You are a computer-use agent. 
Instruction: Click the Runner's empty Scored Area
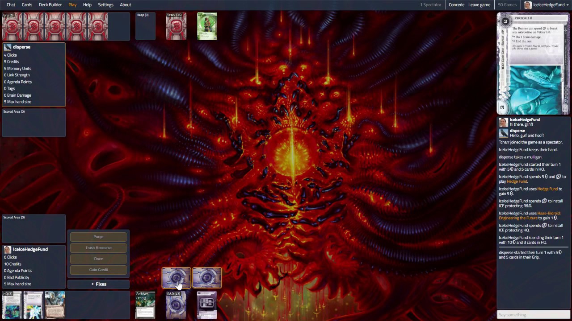pyautogui.click(x=34, y=123)
